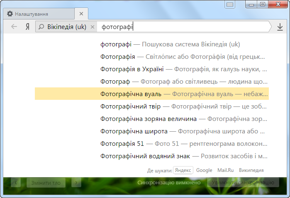The width and height of the screenshot is (290, 198).
Task: Click the settings gear icon on tab
Action: (10, 14)
